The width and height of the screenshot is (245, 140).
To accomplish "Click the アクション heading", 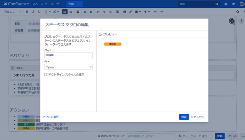I will pos(19,110).
